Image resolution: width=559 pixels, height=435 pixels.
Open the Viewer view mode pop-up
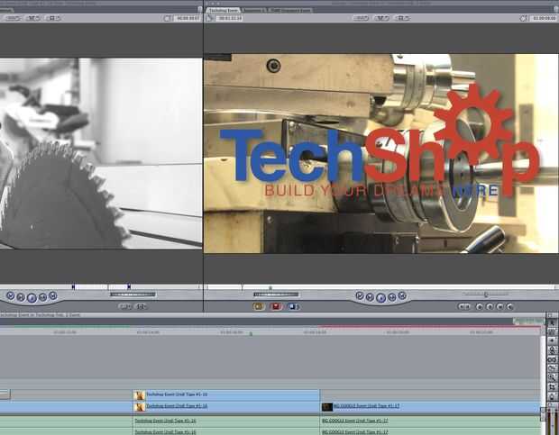[33, 18]
